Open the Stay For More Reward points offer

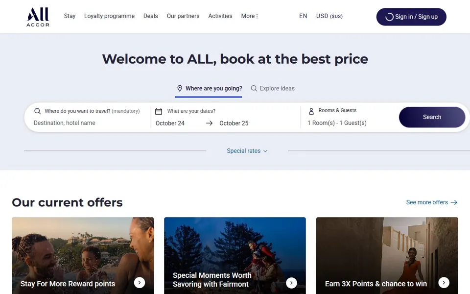pyautogui.click(x=83, y=256)
